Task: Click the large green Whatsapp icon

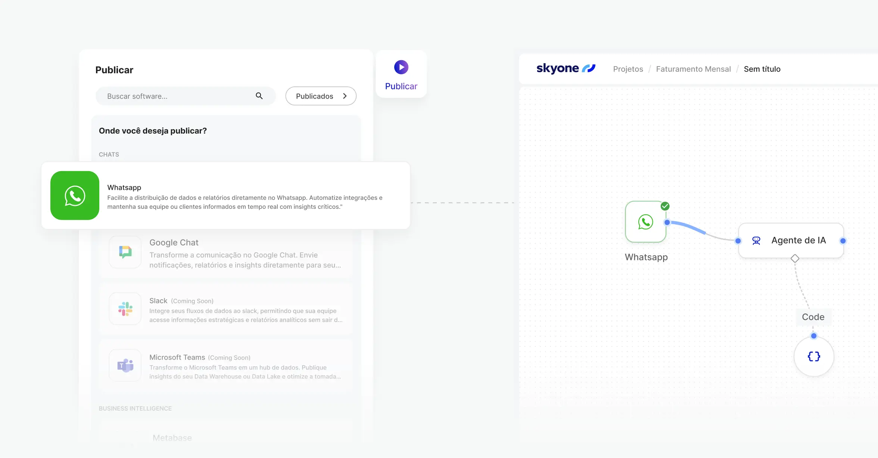Action: point(75,195)
